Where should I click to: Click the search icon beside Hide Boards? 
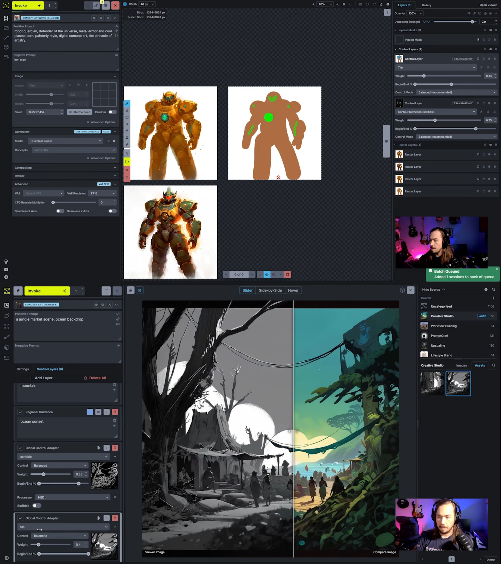coord(493,290)
